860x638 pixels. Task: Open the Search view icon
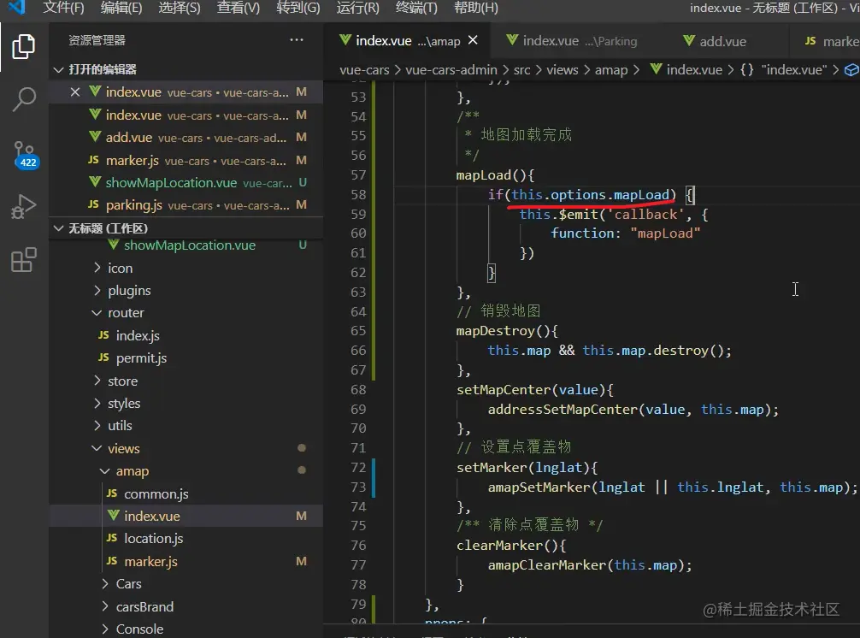coord(24,99)
